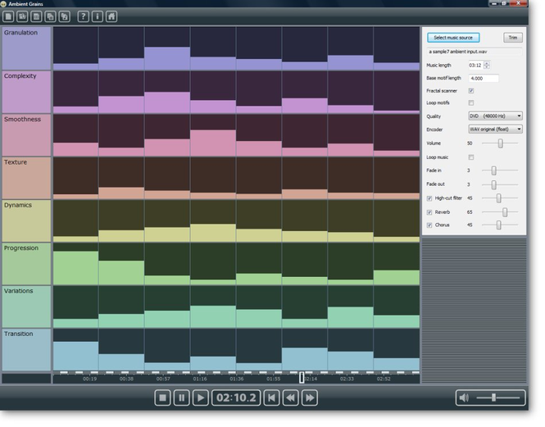
Task: Mute audio with the speaker icon
Action: pos(464,397)
